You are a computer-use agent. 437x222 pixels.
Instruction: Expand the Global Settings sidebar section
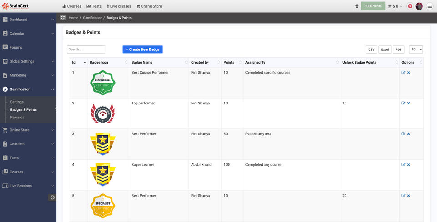(x=28, y=61)
